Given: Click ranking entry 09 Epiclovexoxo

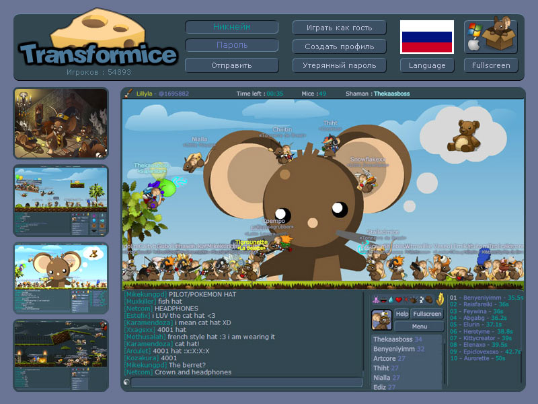Looking at the screenshot, I should pyautogui.click(x=486, y=351).
